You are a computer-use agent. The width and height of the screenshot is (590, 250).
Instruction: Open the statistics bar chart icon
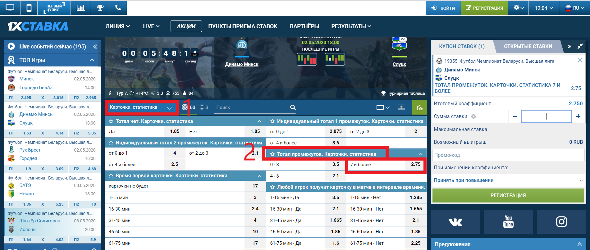[81, 8]
